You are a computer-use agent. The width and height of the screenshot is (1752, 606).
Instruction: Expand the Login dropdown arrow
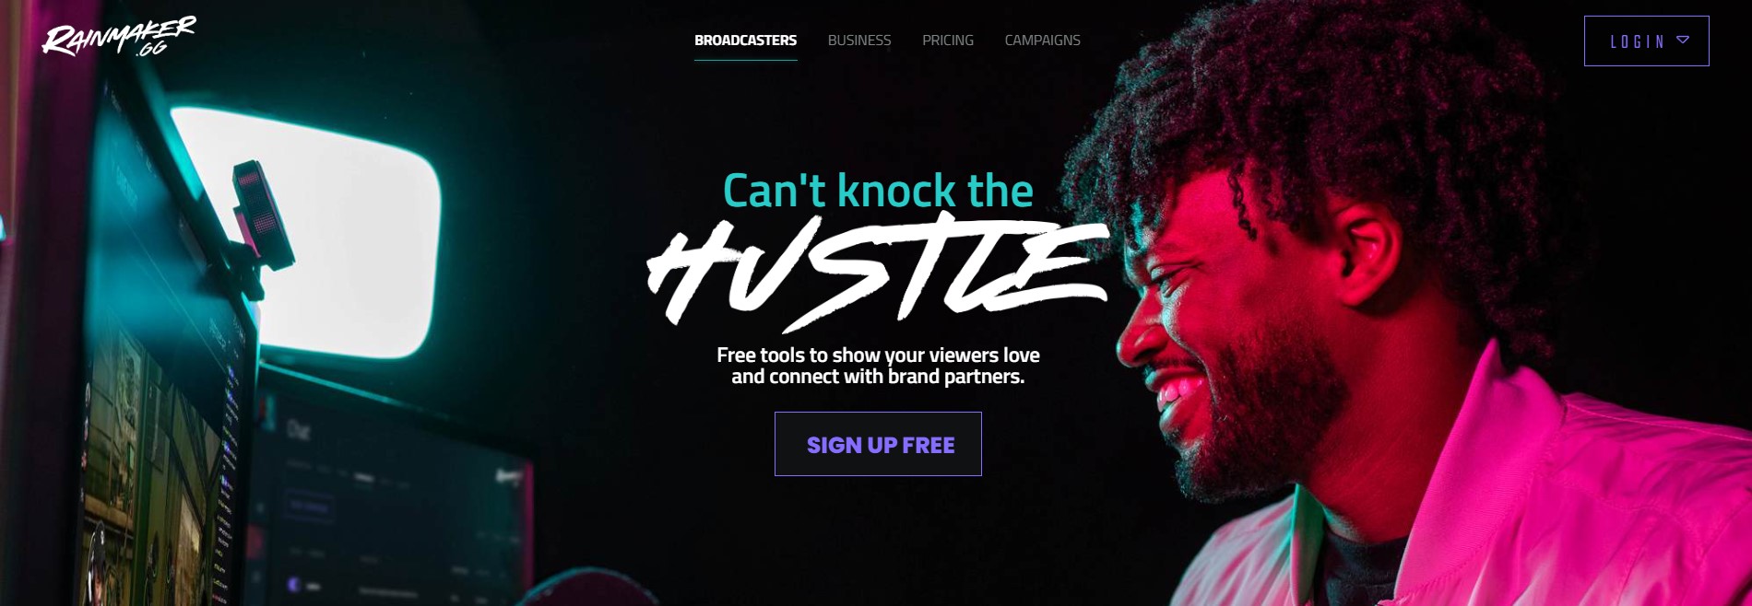[x=1683, y=40]
